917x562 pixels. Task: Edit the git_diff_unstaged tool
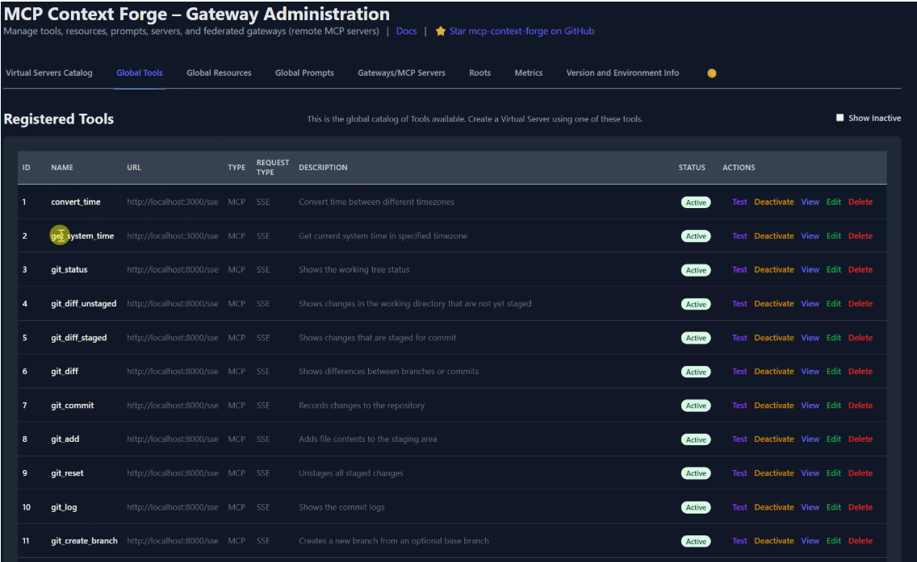tap(833, 303)
